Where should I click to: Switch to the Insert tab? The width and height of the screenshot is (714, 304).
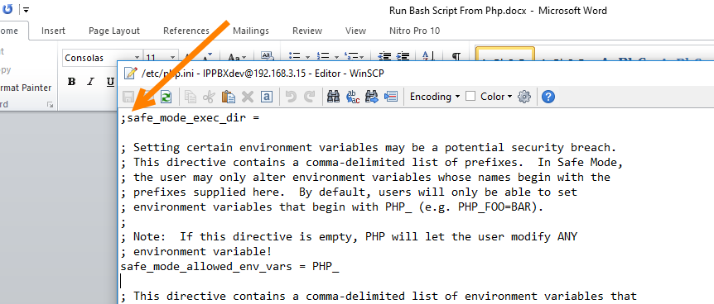pos(53,31)
